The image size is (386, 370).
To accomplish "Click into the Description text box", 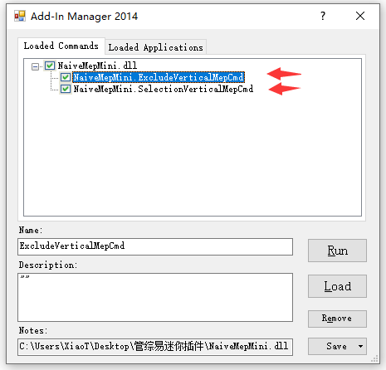I will point(155,297).
